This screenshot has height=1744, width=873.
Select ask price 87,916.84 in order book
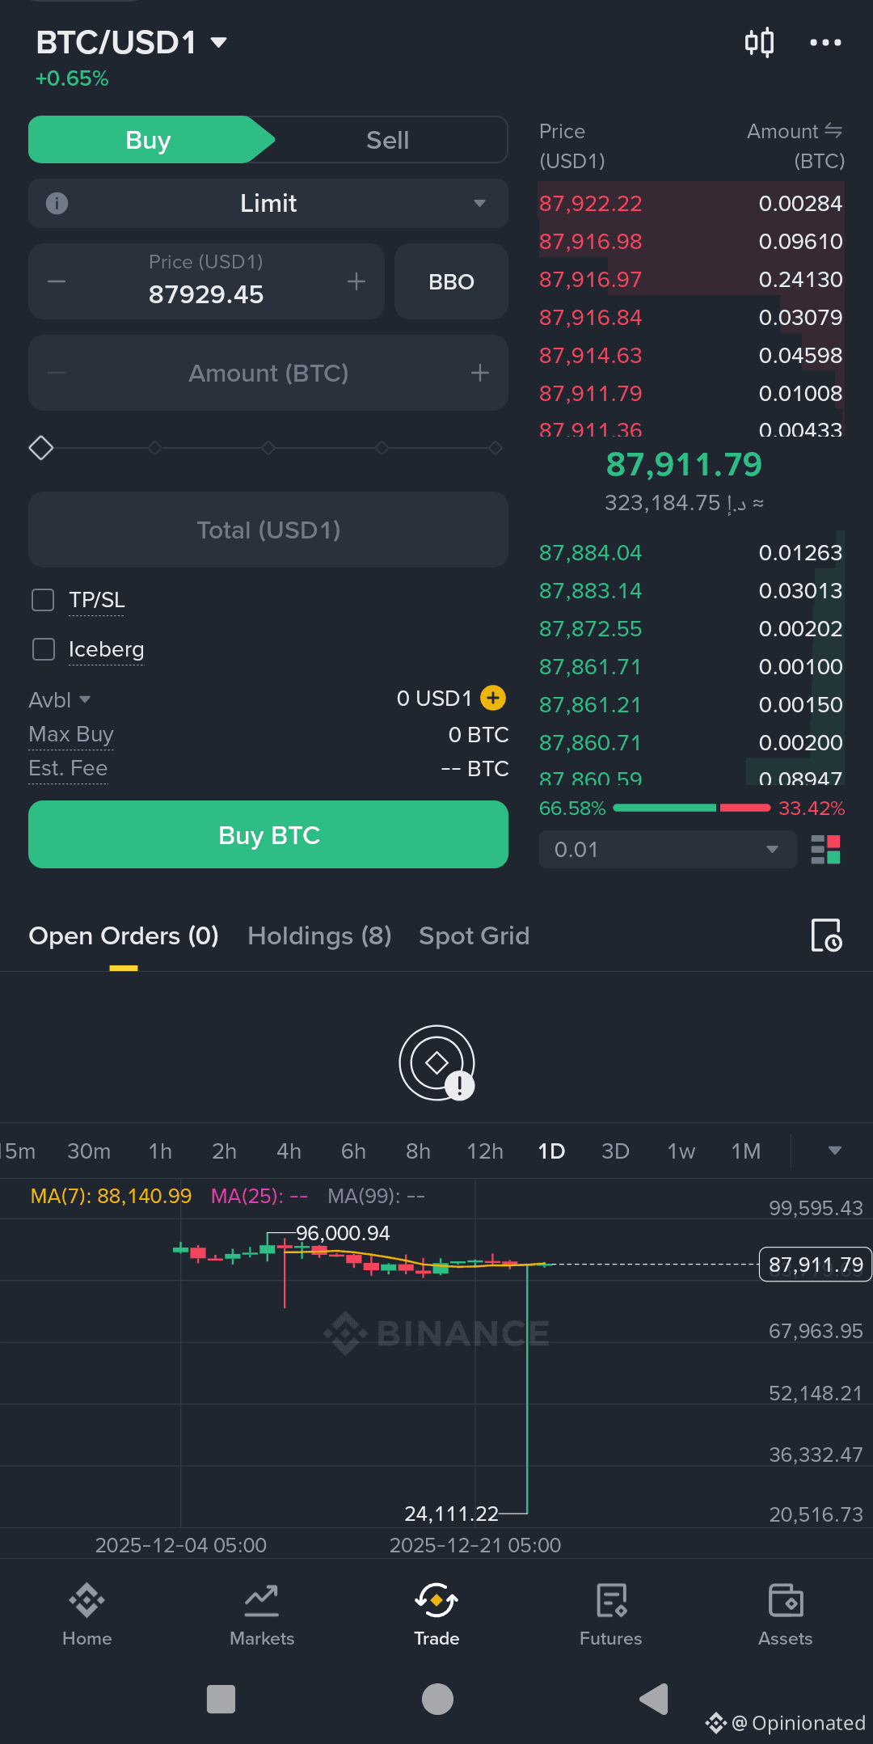tap(591, 317)
